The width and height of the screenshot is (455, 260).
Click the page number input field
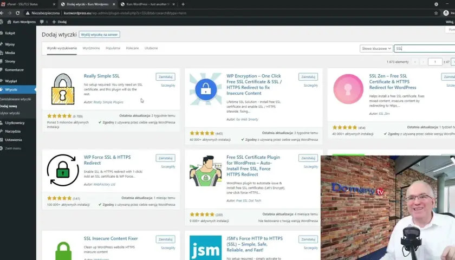tap(435, 62)
